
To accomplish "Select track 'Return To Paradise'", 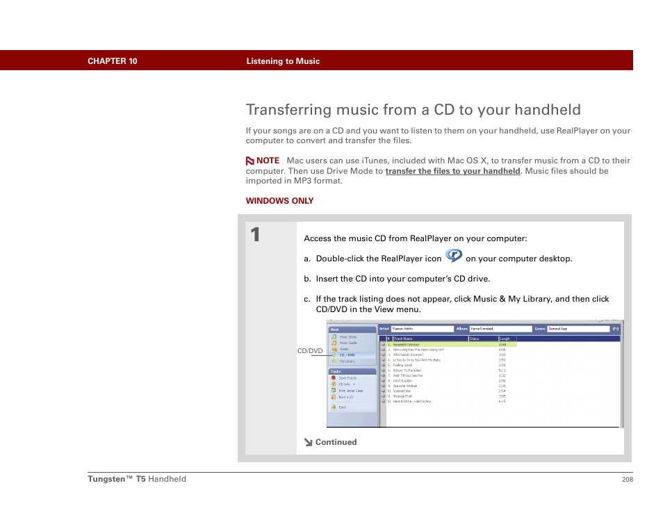I will click(407, 370).
